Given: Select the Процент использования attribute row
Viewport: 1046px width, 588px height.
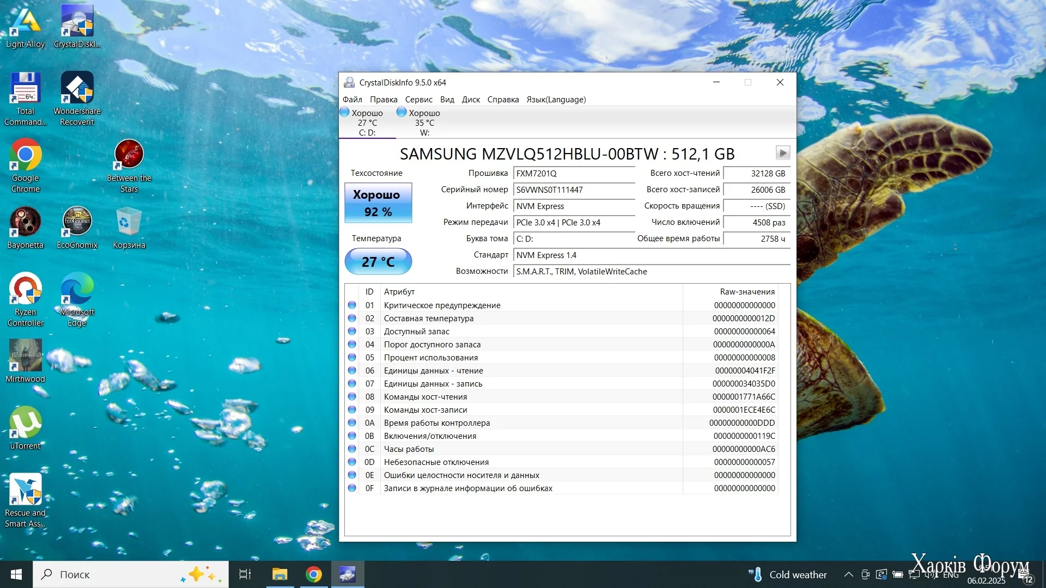Looking at the screenshot, I should [430, 358].
